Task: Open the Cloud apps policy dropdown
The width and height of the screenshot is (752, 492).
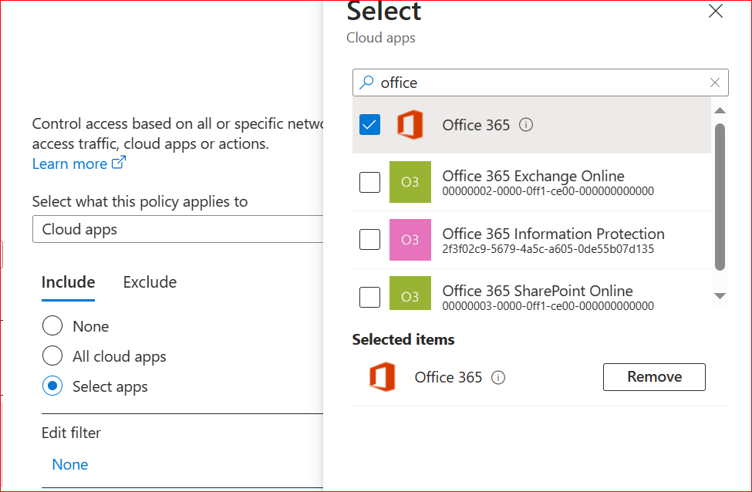Action: point(177,229)
